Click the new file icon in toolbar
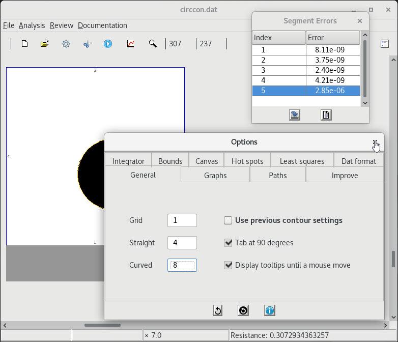The height and width of the screenshot is (342, 398). click(x=24, y=44)
